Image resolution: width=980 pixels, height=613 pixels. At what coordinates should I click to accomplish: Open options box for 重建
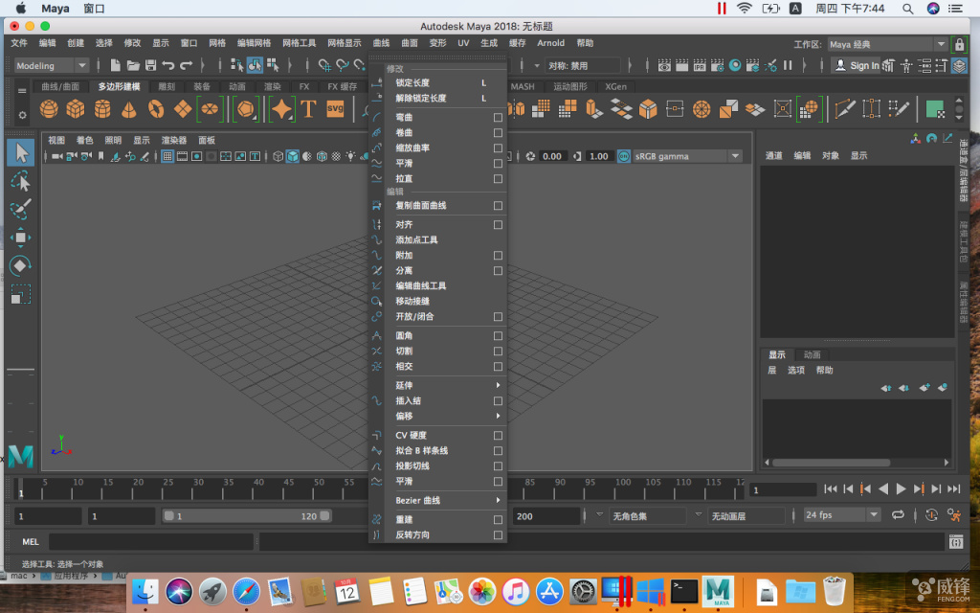tap(498, 520)
